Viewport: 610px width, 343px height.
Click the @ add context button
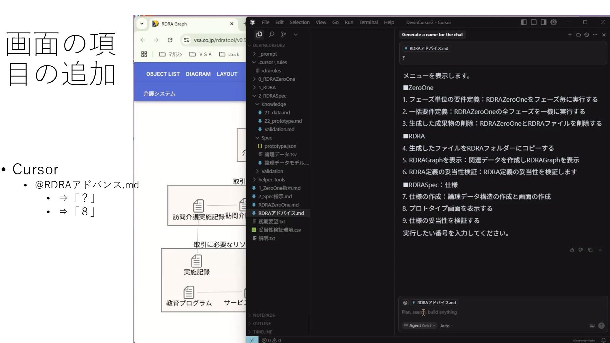tap(405, 303)
